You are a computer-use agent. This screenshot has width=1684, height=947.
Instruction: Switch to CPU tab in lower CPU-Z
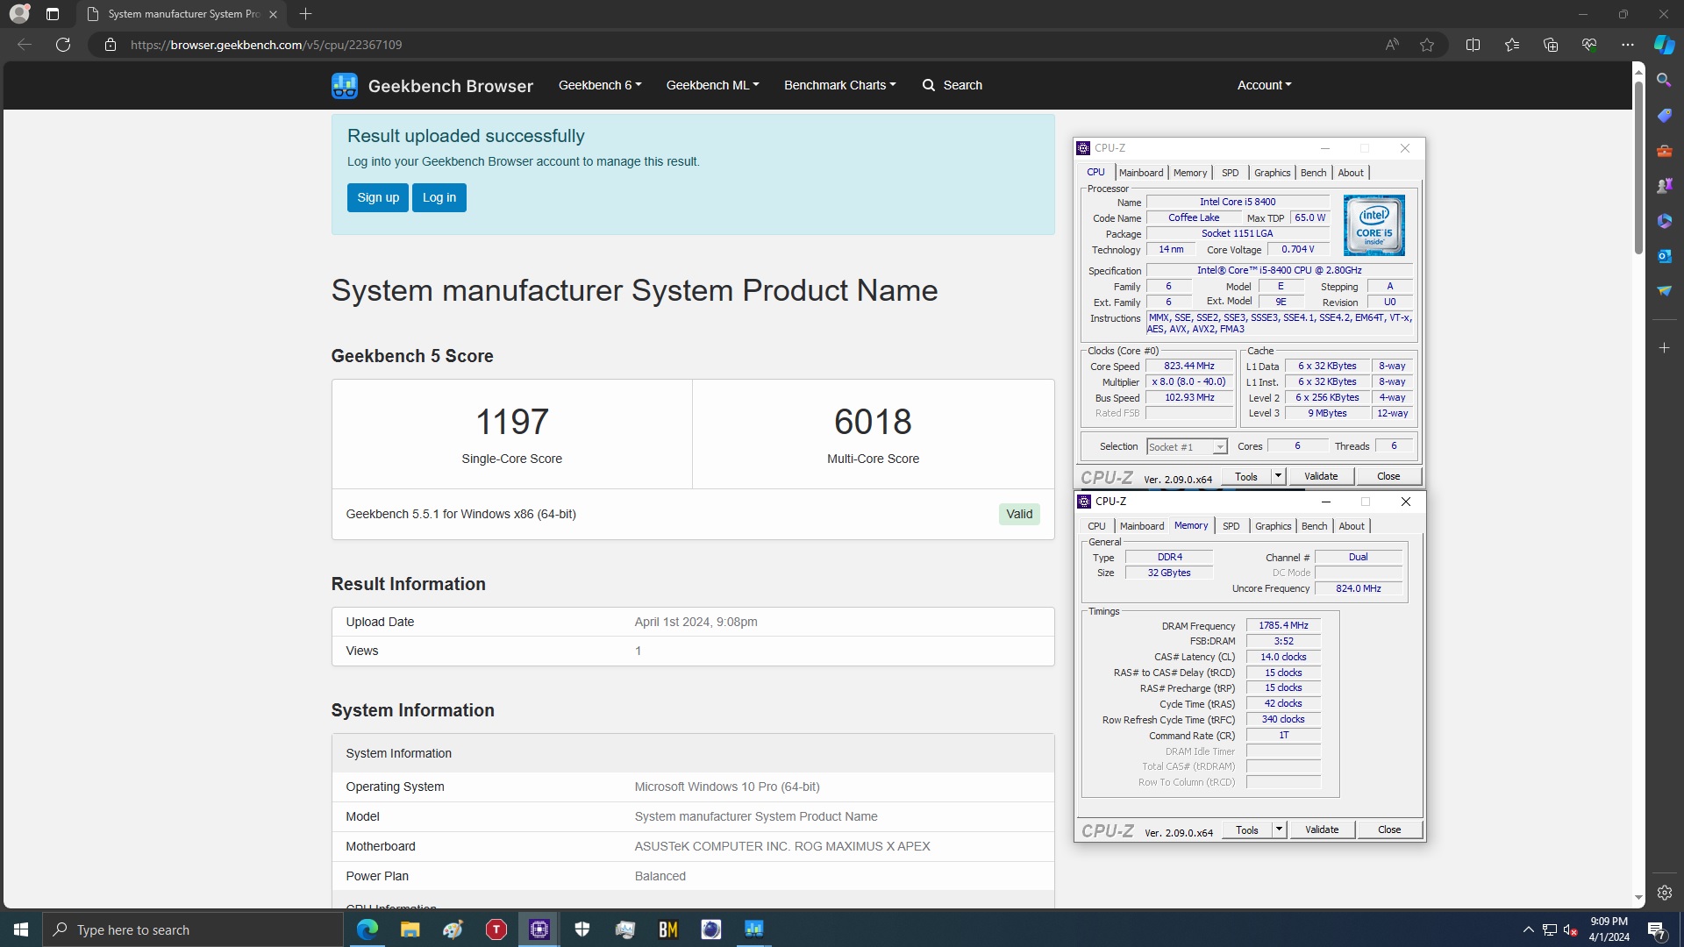click(1096, 526)
